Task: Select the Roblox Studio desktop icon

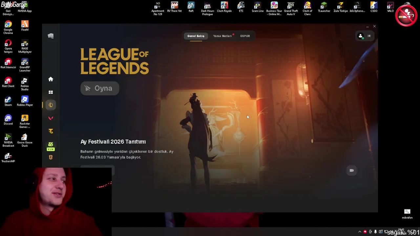Action: tap(25, 84)
